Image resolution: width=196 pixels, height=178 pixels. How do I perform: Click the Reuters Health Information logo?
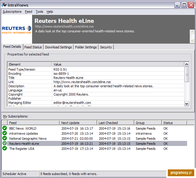pyautogui.click(x=17, y=30)
